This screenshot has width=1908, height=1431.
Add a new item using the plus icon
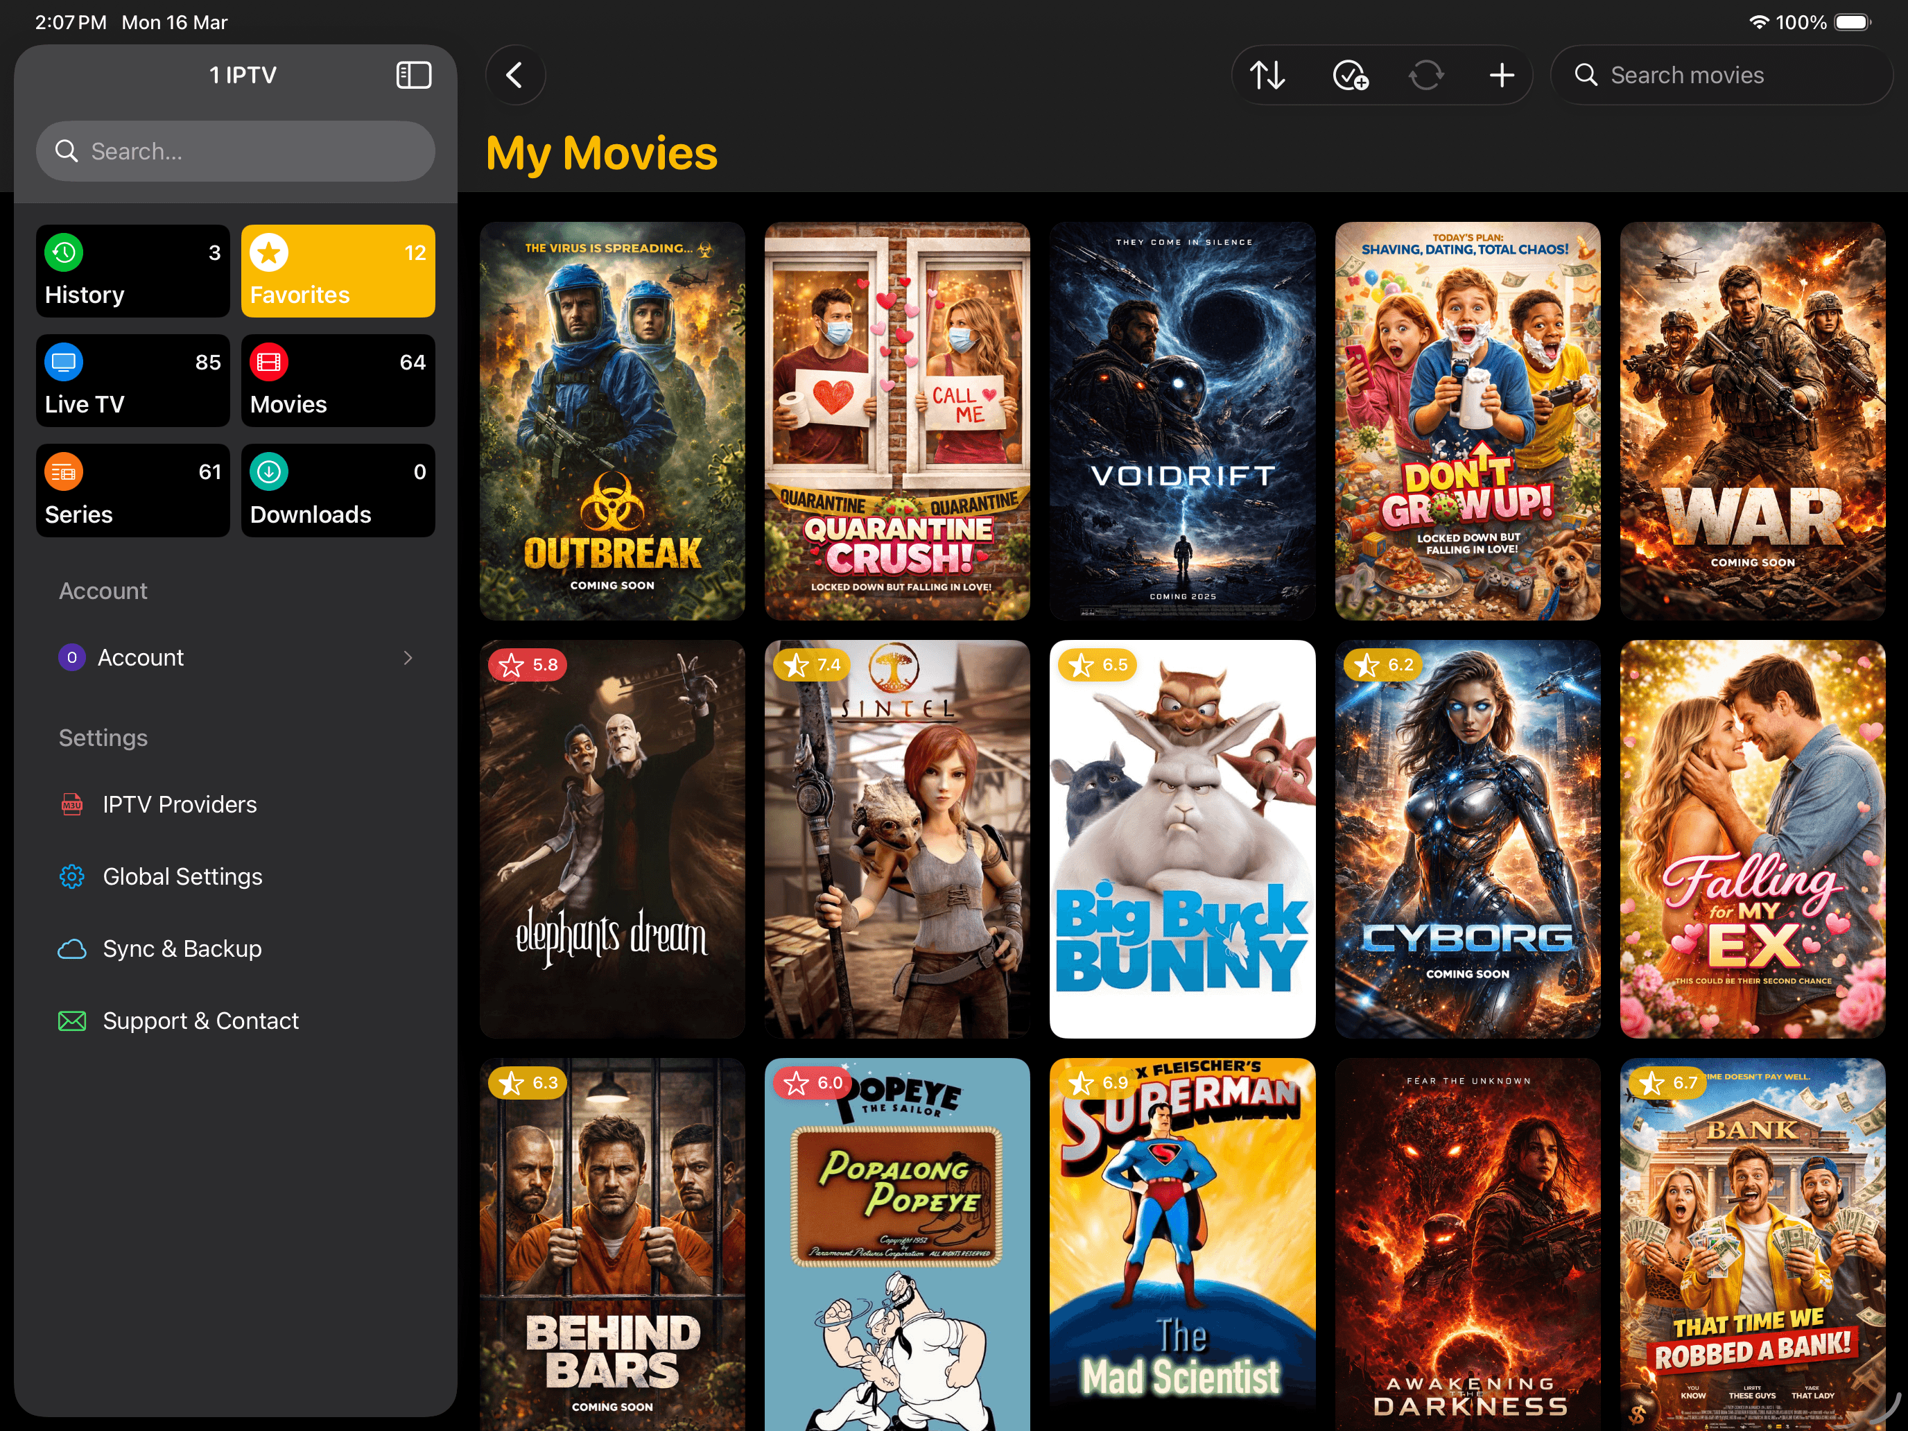1501,75
